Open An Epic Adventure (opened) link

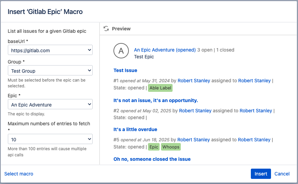165,50
